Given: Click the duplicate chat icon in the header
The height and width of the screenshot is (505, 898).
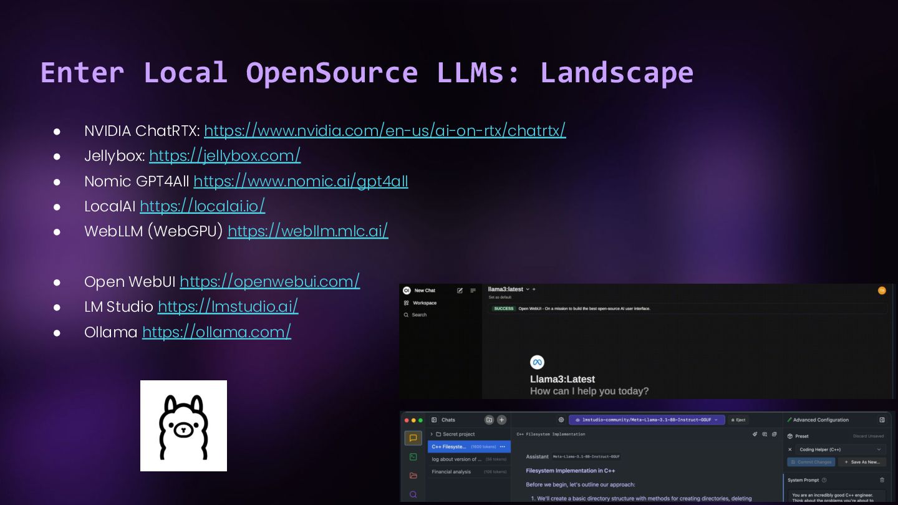Looking at the screenshot, I should tap(775, 434).
